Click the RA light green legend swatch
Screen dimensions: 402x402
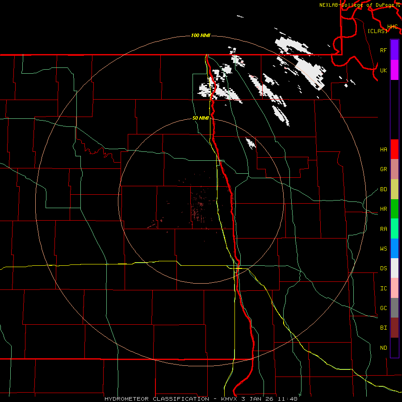coord(394,229)
